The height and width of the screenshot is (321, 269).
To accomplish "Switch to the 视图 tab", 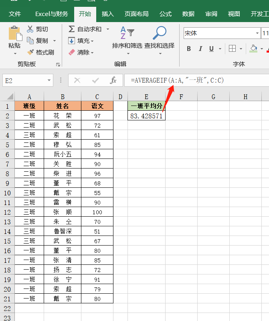I will click(x=234, y=14).
